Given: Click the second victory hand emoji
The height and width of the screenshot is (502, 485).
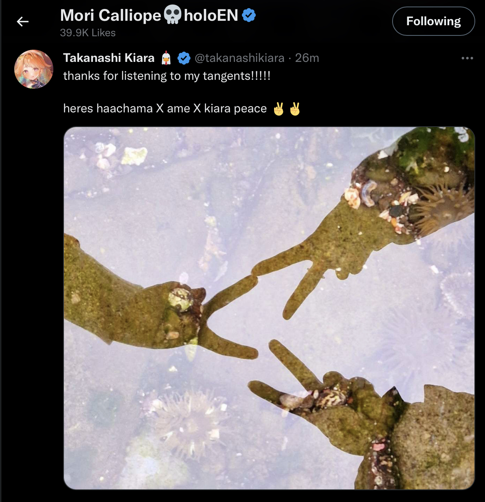Looking at the screenshot, I should 295,109.
